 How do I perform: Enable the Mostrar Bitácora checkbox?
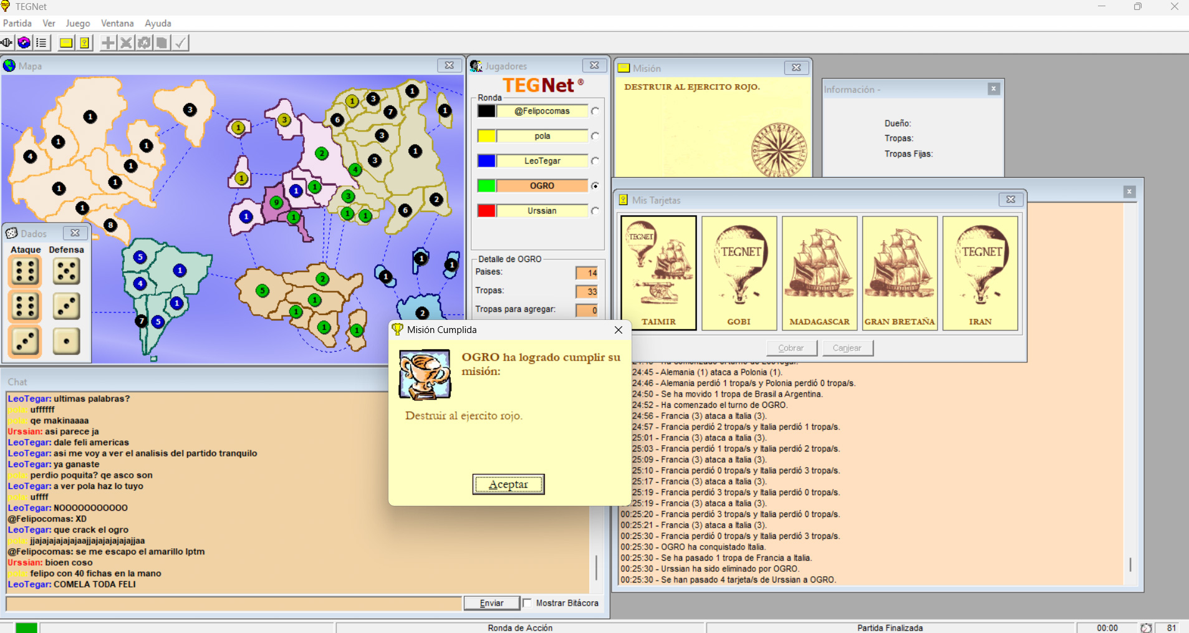527,603
